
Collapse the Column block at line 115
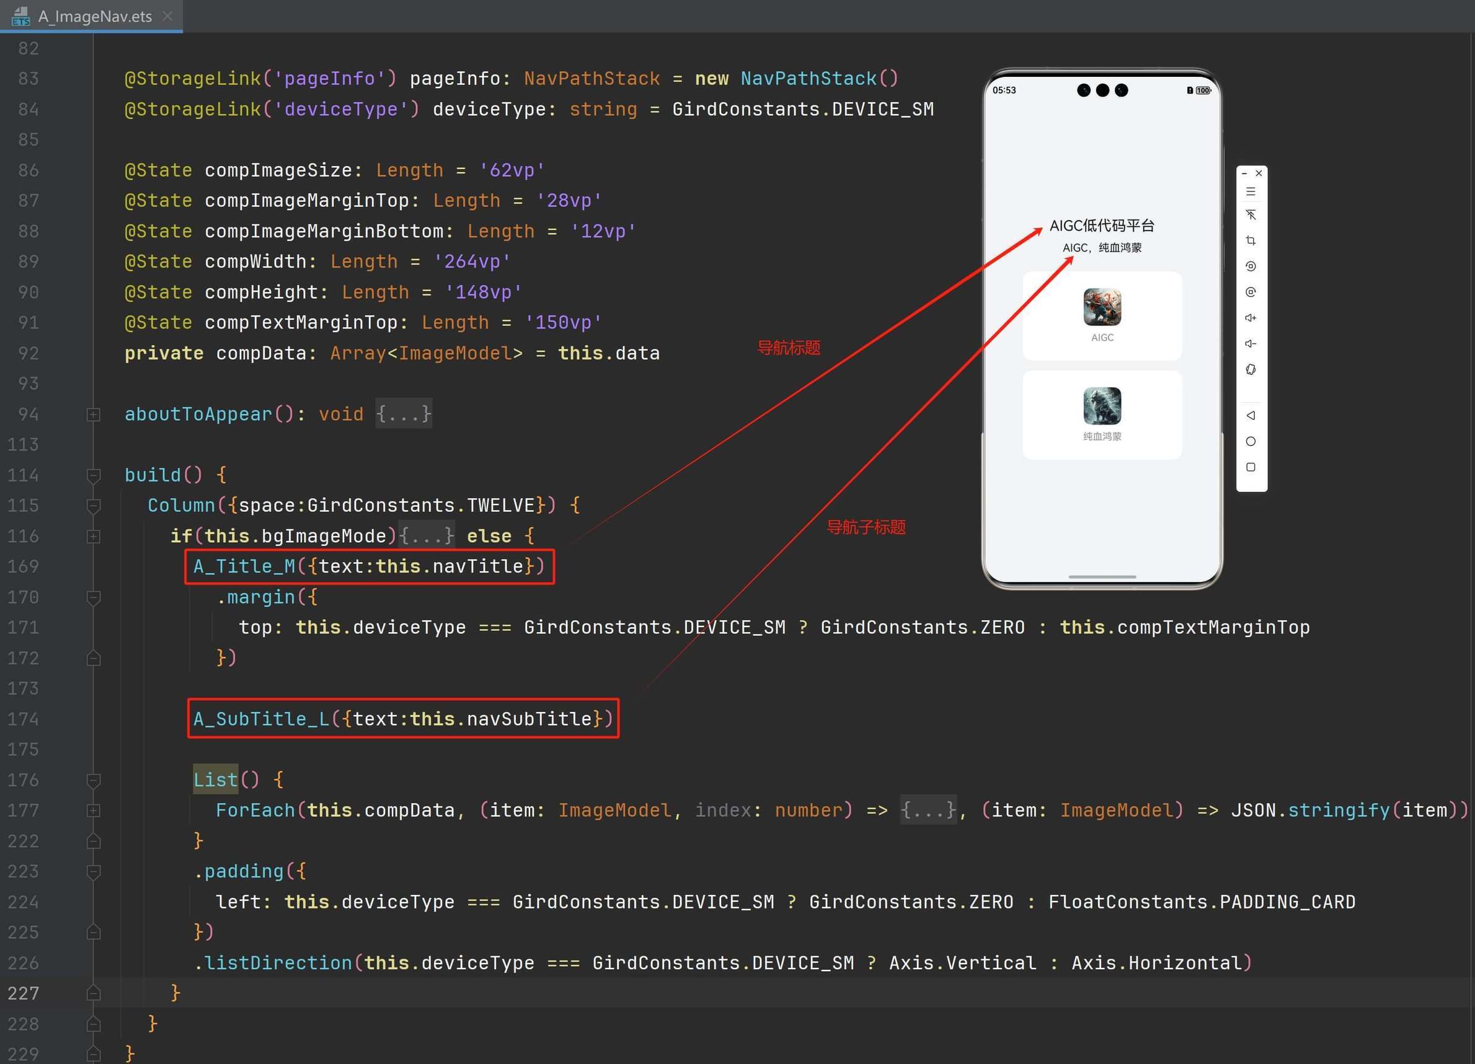point(93,506)
